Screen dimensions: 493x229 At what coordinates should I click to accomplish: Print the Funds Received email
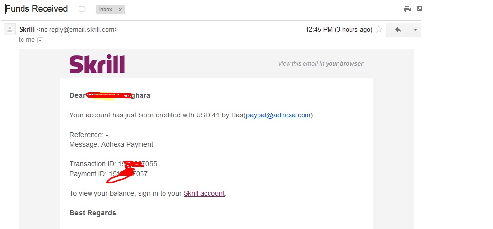(407, 9)
